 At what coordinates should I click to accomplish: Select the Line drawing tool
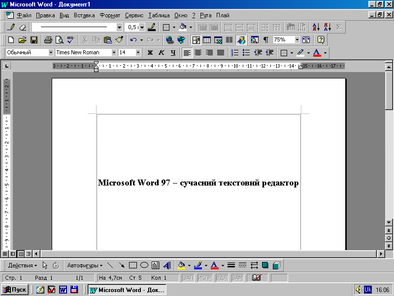pyautogui.click(x=110, y=265)
